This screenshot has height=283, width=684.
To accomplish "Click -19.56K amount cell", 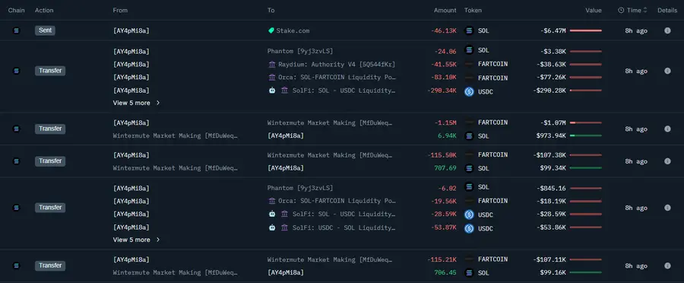I will pos(443,202).
